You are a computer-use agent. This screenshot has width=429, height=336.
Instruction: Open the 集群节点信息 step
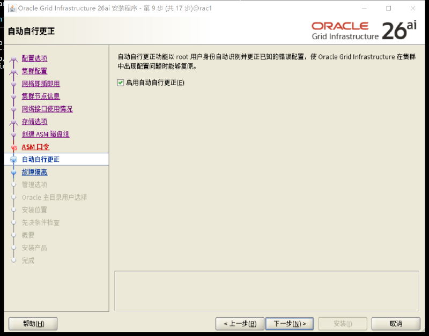pos(41,96)
